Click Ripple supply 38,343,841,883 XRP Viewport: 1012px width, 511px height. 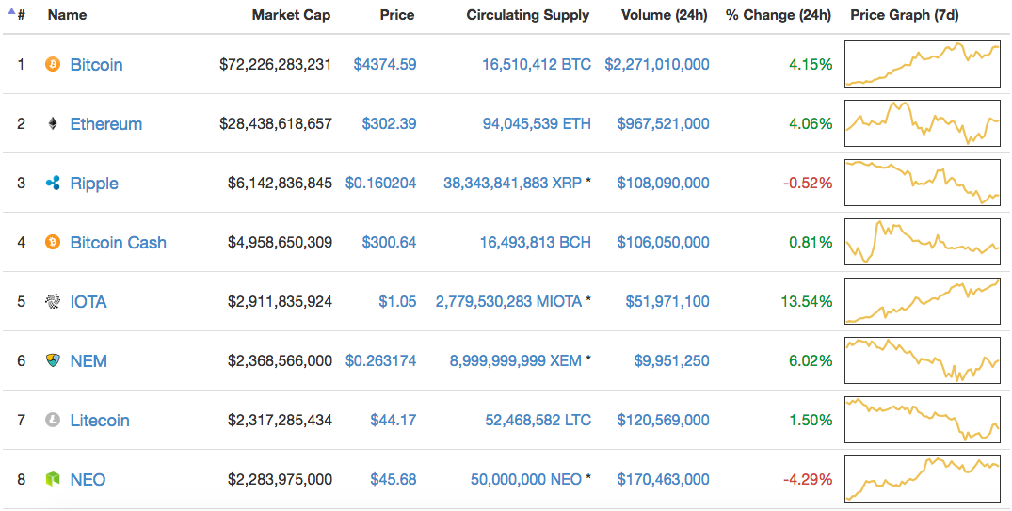[x=512, y=184]
